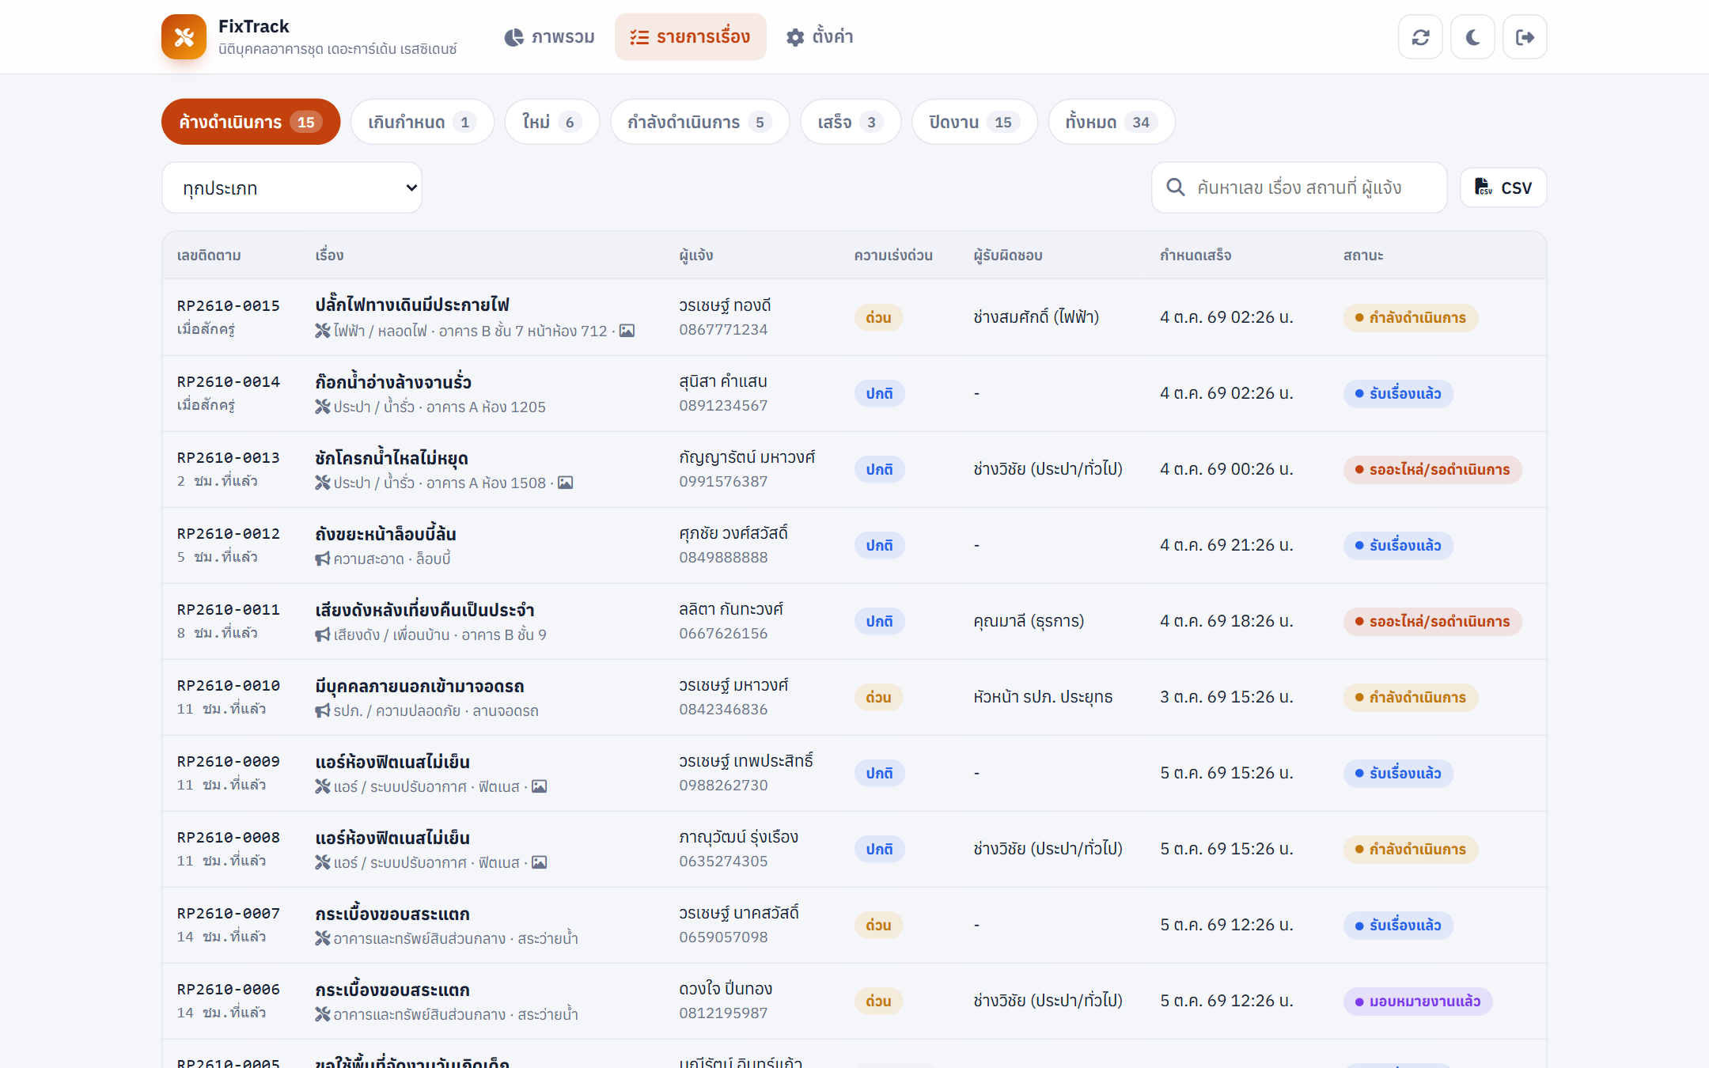Click the image attachment icon in RP2610-0015 row
The height and width of the screenshot is (1068, 1709).
[627, 331]
